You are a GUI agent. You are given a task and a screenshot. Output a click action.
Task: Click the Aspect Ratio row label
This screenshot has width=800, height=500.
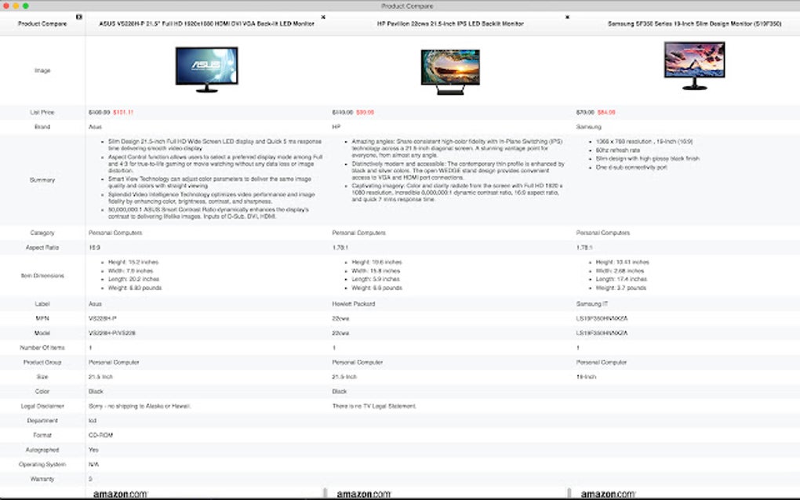(42, 247)
